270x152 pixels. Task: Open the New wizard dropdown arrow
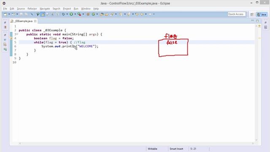pos(9,14)
